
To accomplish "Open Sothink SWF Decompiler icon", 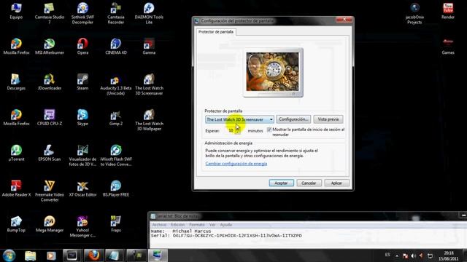I will click(82, 13).
